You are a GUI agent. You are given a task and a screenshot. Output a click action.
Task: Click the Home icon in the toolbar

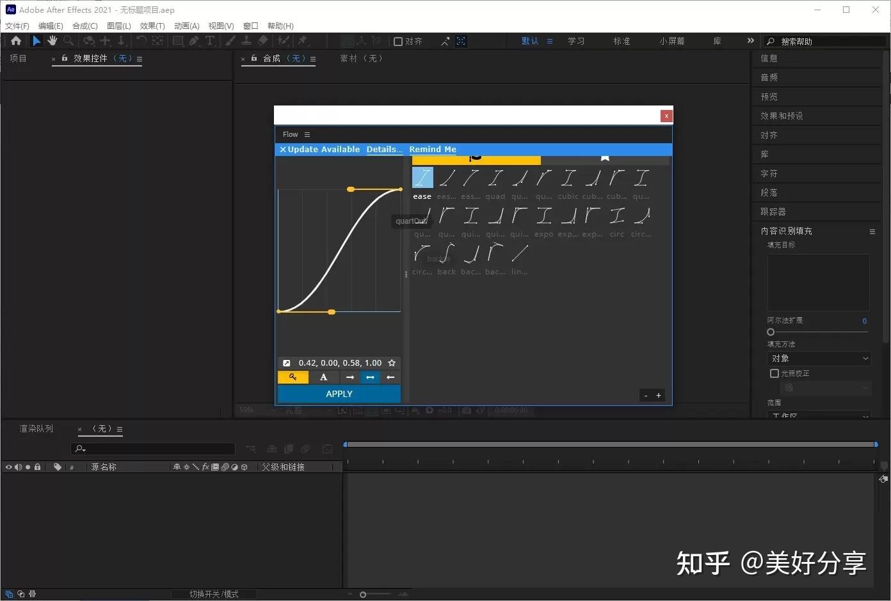pyautogui.click(x=16, y=40)
